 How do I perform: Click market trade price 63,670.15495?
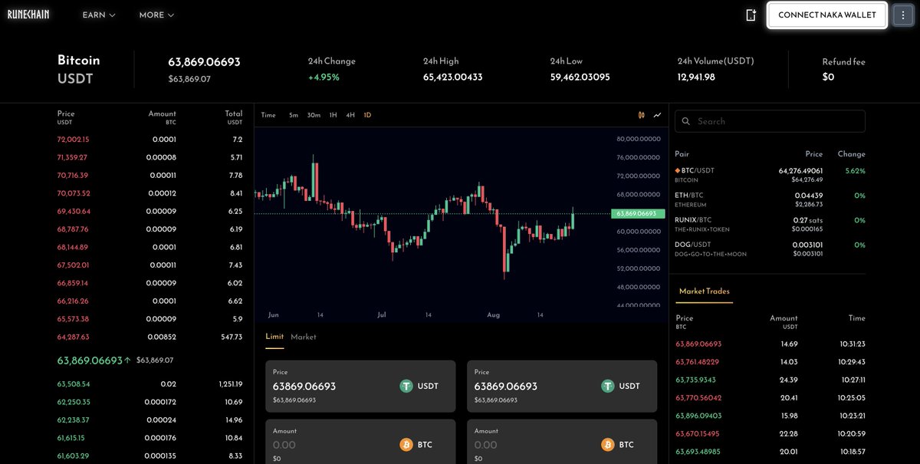point(698,434)
